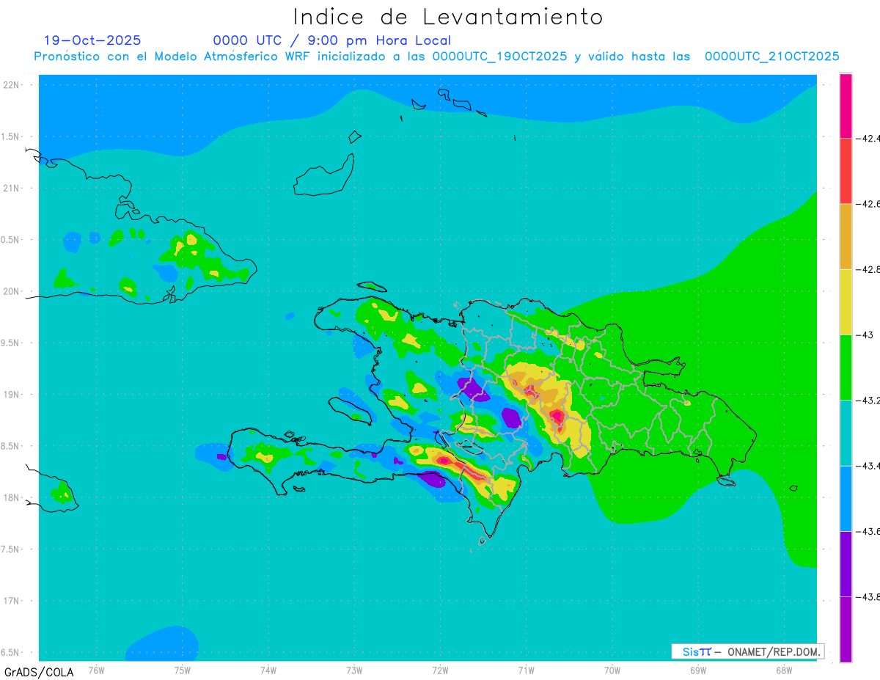This screenshot has height=680, width=880.
Task: Click the '22N' latitude label
Action: (11, 85)
